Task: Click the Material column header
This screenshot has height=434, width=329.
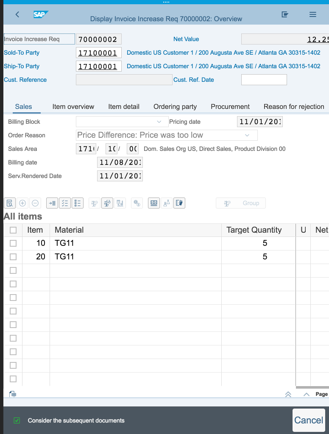Action: pyautogui.click(x=136, y=230)
